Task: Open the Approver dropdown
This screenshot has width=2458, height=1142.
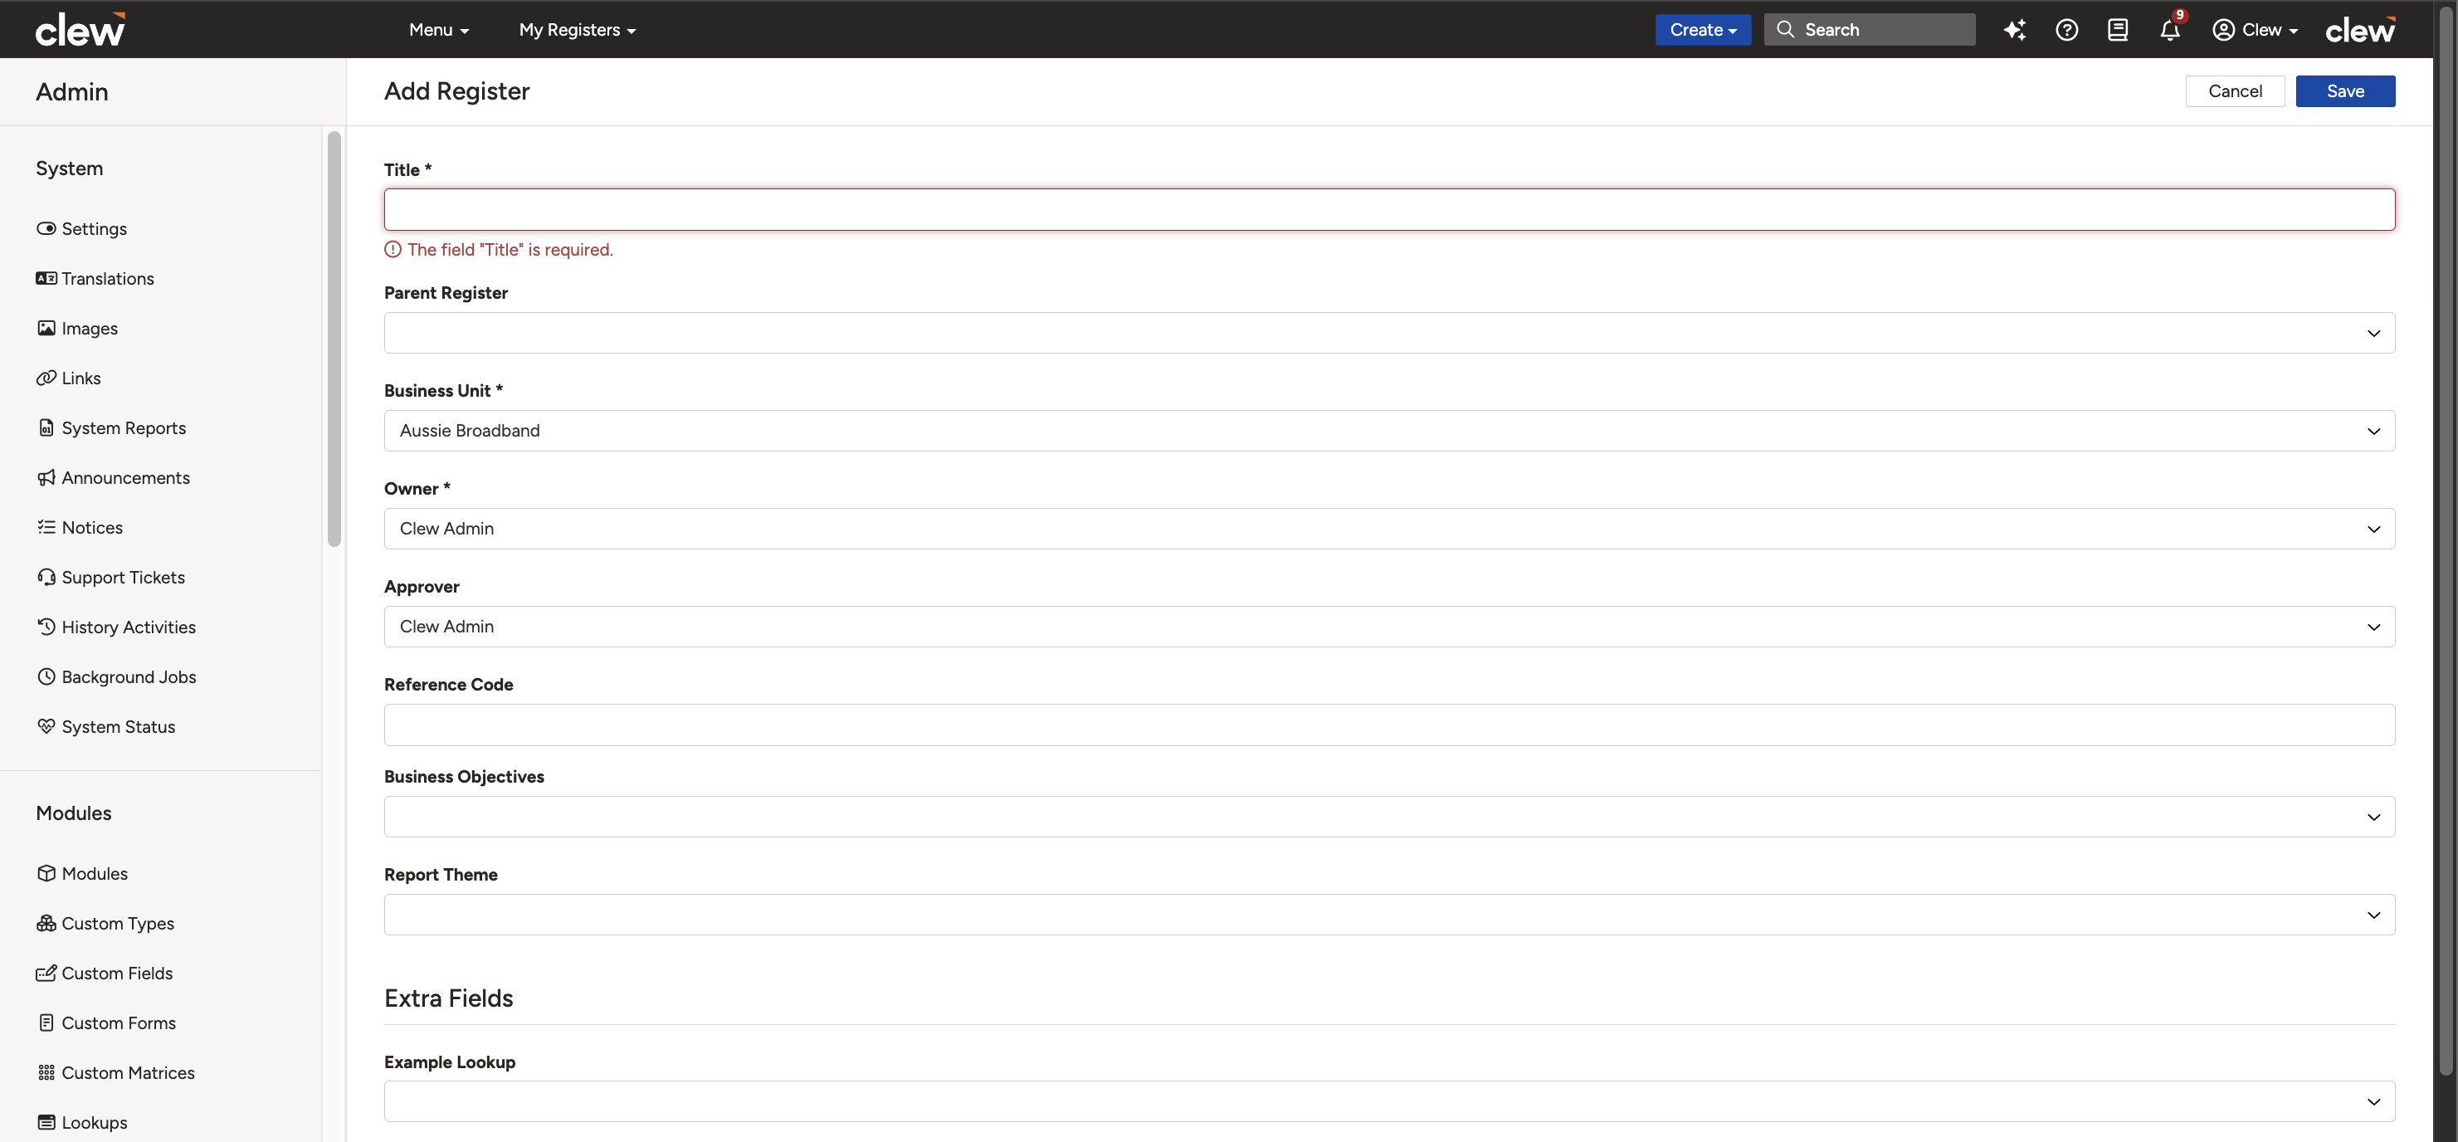Action: 1389,627
